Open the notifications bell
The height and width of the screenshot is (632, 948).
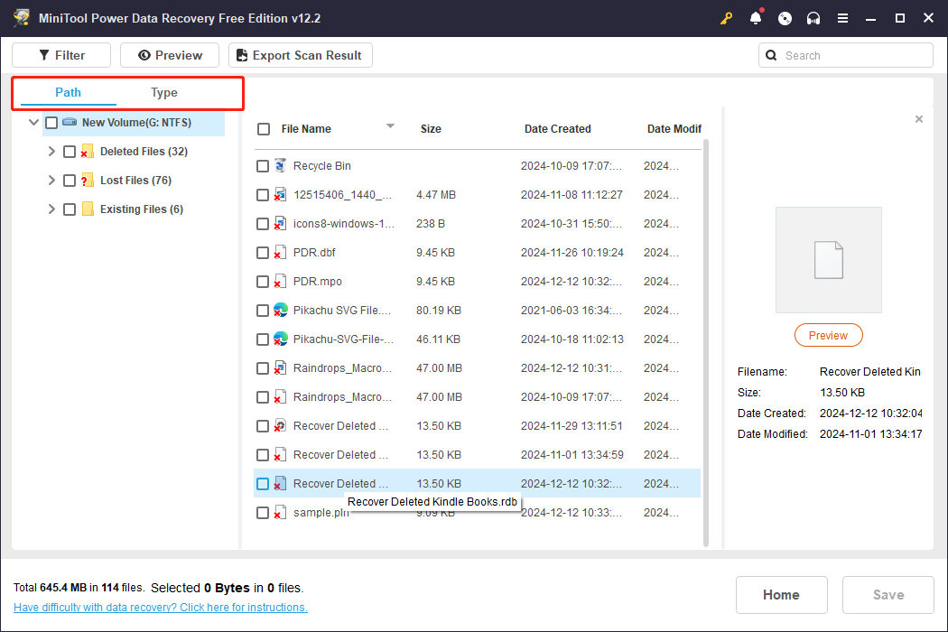click(x=756, y=18)
